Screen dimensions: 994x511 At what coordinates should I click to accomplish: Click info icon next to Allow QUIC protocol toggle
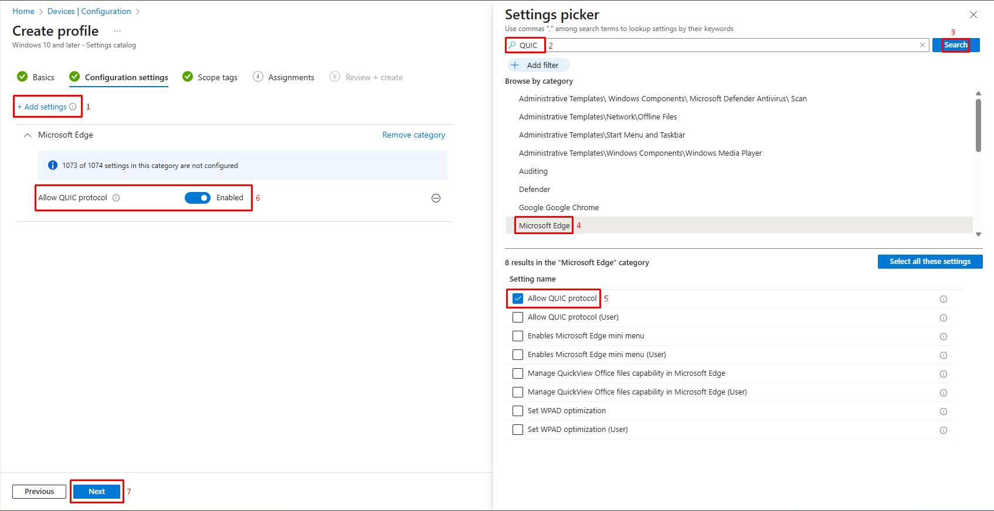116,198
